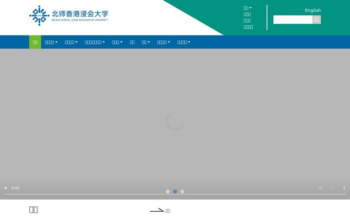
Task: Select the active blue carousel dot
Action: click(x=175, y=192)
